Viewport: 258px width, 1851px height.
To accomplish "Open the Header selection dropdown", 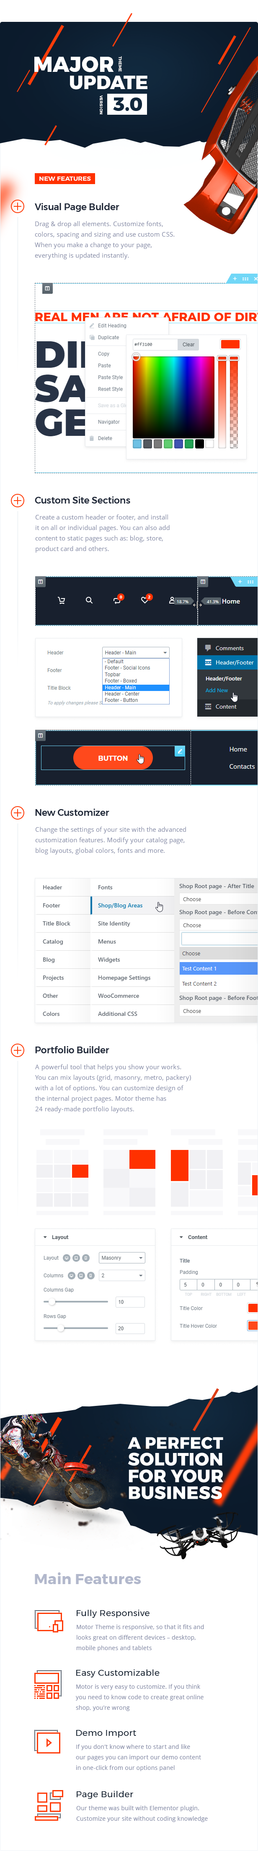I will pyautogui.click(x=135, y=652).
